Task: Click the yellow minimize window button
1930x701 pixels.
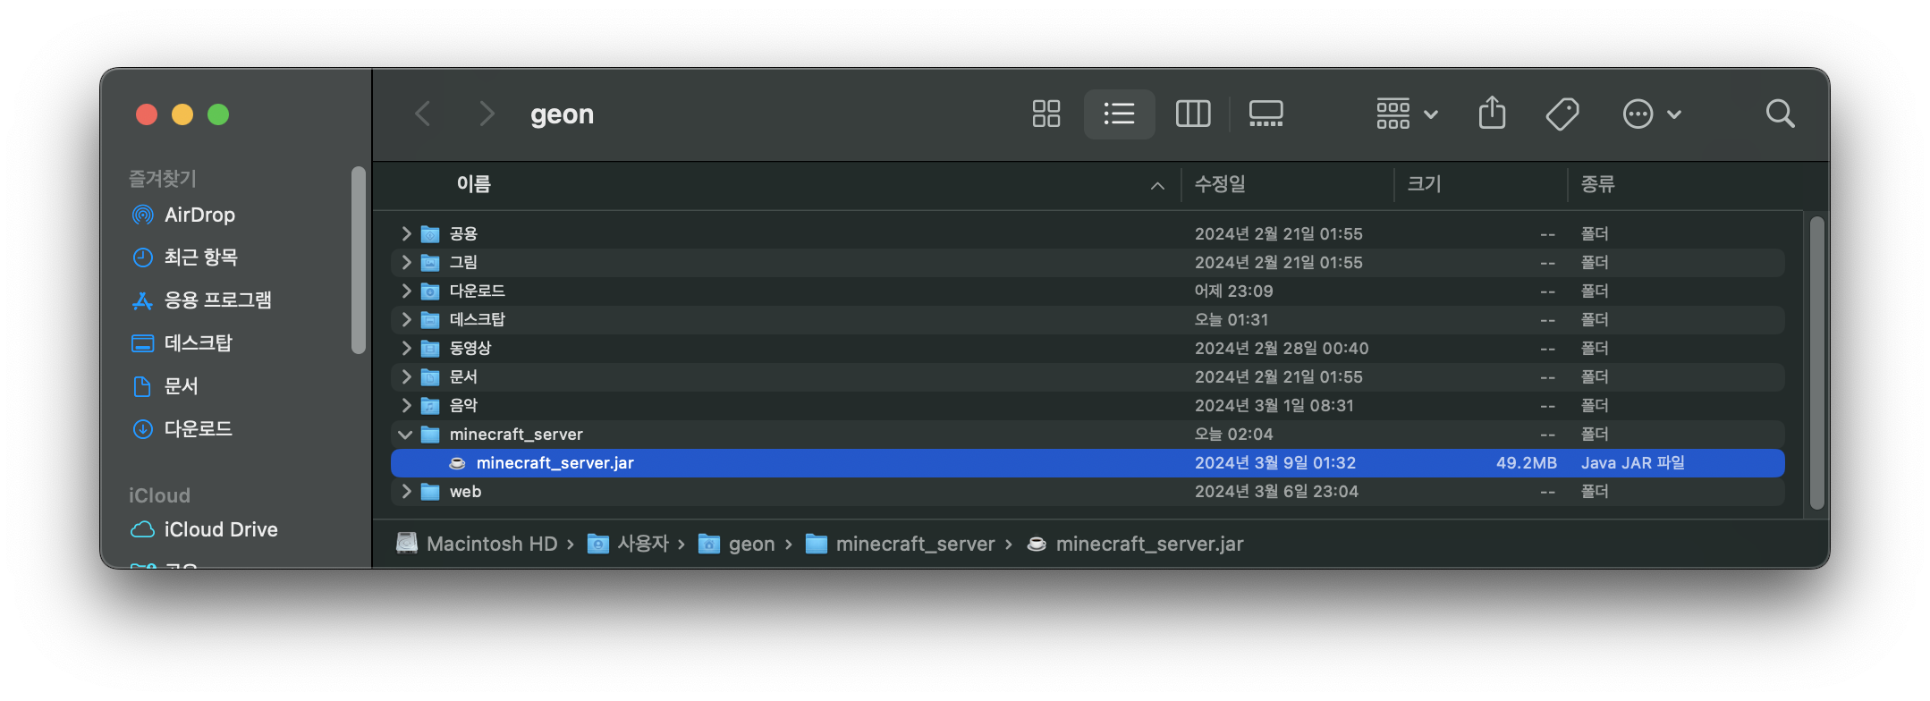Action: pyautogui.click(x=182, y=114)
